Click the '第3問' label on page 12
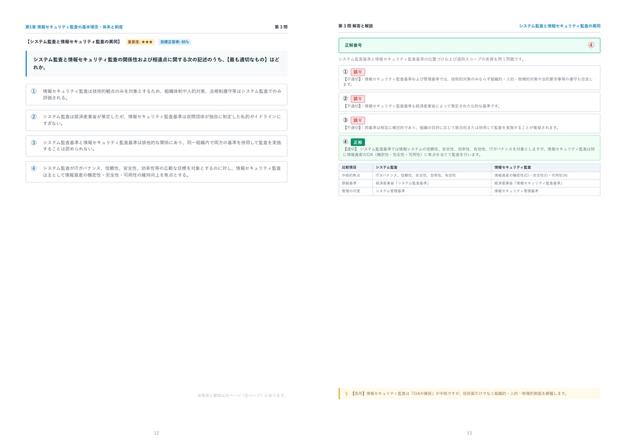 (281, 27)
